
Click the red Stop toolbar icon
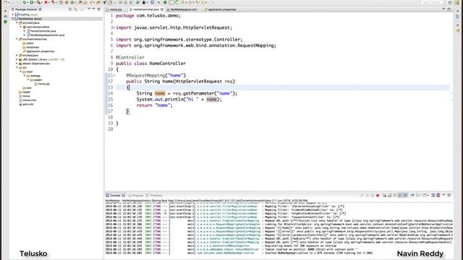coord(46,2)
